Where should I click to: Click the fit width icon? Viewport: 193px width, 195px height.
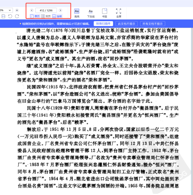click(3, 16)
